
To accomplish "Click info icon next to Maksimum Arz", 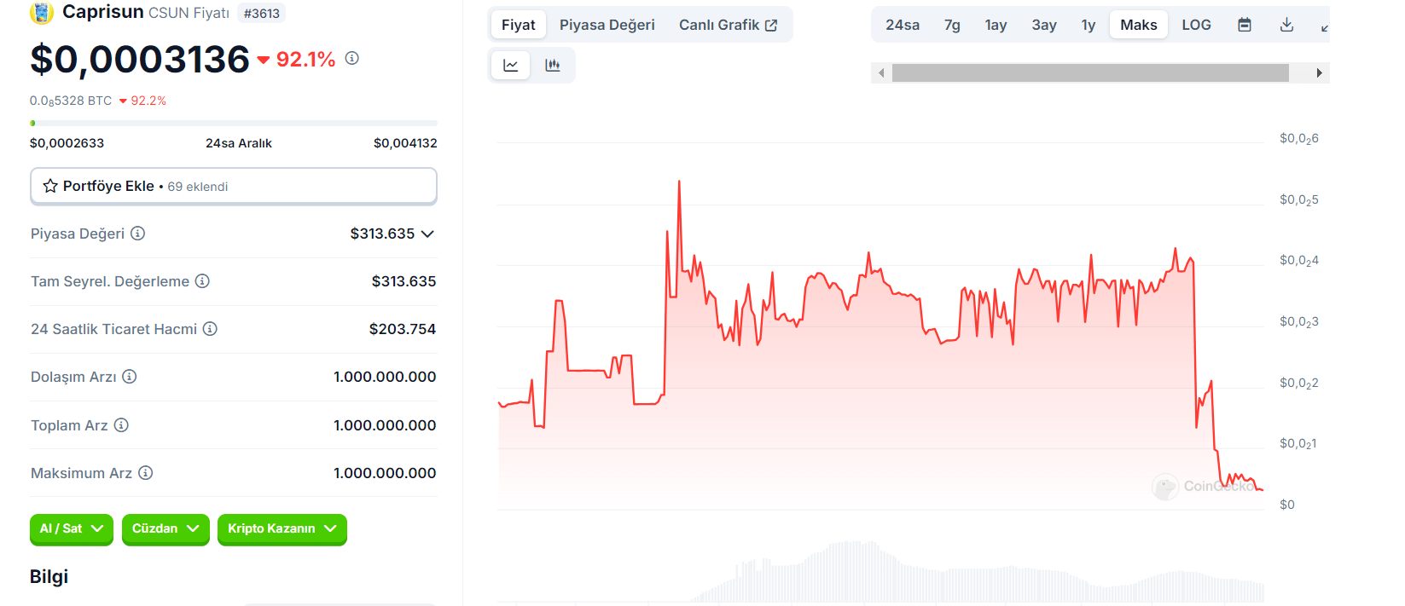I will coord(146,473).
